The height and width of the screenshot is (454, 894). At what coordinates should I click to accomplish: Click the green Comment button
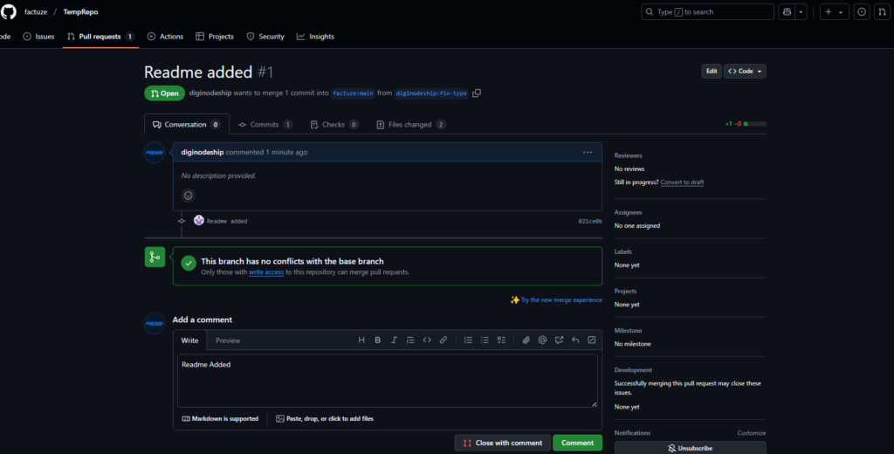[577, 443]
